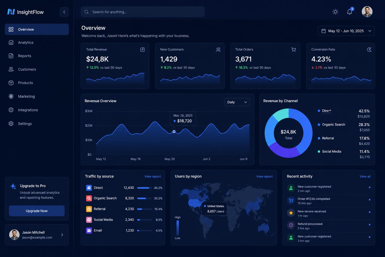The image size is (385, 257).
Task: Click the Total Orders cart icon
Action: [x=294, y=49]
